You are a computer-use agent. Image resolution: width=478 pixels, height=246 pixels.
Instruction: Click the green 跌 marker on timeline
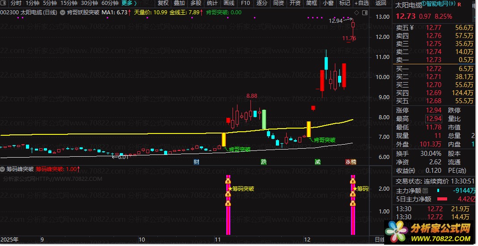[x=264, y=162]
